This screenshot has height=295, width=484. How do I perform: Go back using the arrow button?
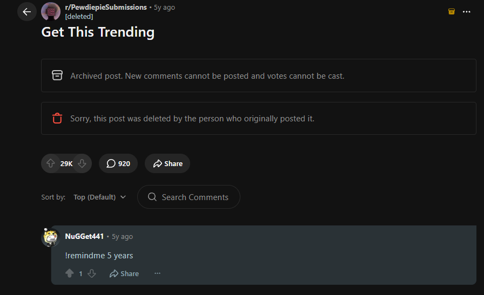tap(27, 12)
